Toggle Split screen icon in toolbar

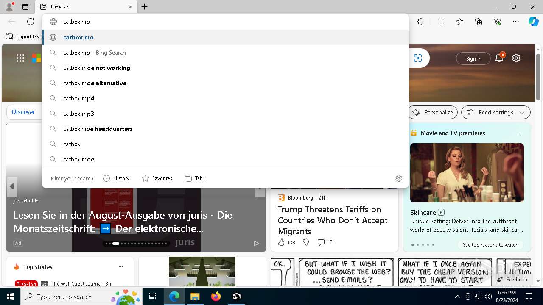(441, 22)
